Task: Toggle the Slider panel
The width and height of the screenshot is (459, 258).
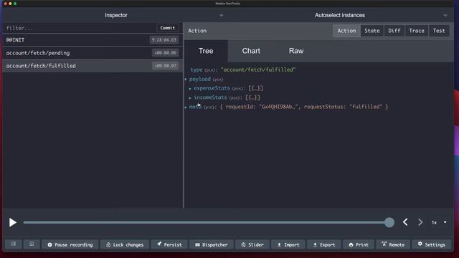Action: (252, 244)
